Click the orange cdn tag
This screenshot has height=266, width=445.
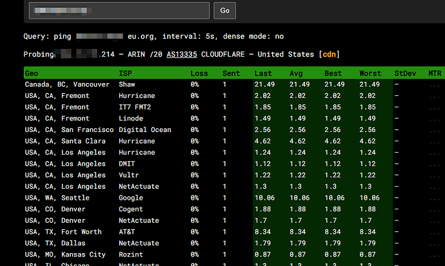pyautogui.click(x=329, y=54)
